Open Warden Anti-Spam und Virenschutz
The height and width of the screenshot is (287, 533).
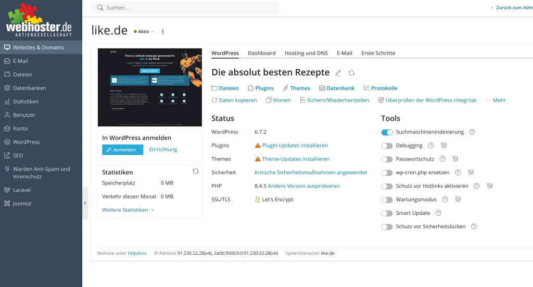(x=41, y=173)
